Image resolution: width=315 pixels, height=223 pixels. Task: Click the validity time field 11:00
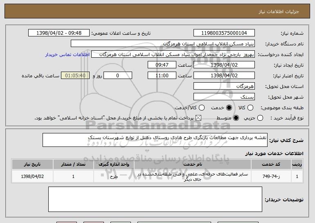pos(162,76)
